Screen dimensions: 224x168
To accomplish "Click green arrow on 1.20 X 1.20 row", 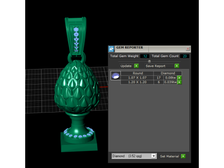I will click(x=179, y=82).
